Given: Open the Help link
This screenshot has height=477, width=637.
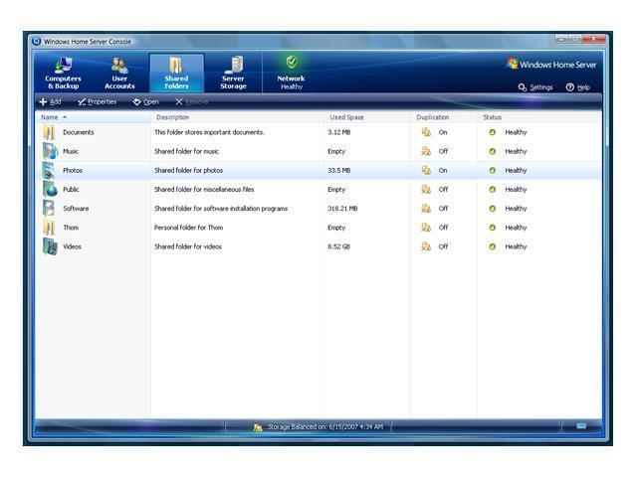Looking at the screenshot, I should pos(577,87).
